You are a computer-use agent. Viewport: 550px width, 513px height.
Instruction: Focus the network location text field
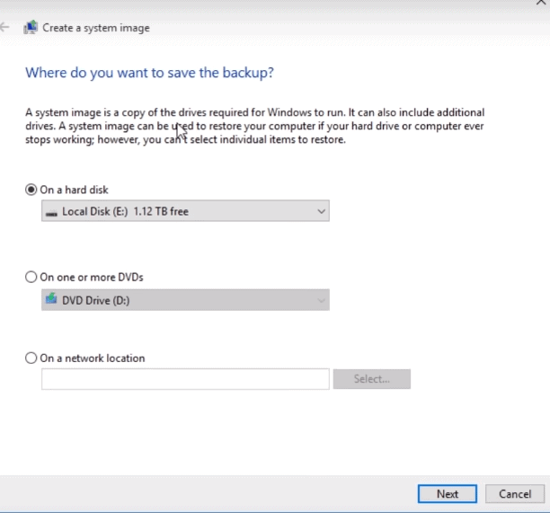coord(185,379)
